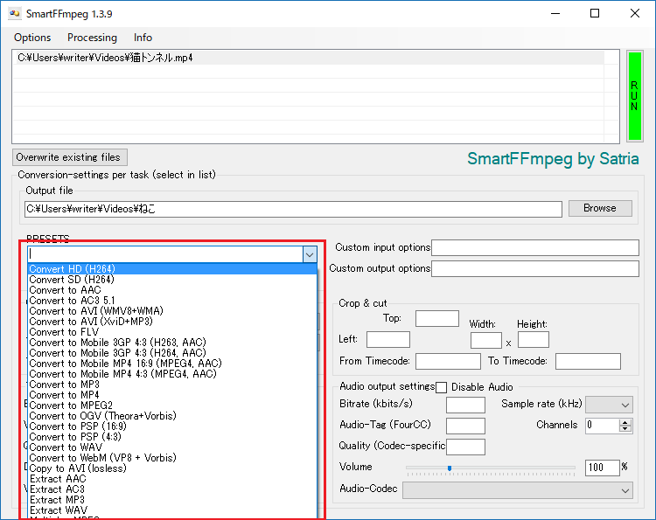Image resolution: width=656 pixels, height=520 pixels.
Task: Pick Convert to FLV preset
Action: point(172,332)
